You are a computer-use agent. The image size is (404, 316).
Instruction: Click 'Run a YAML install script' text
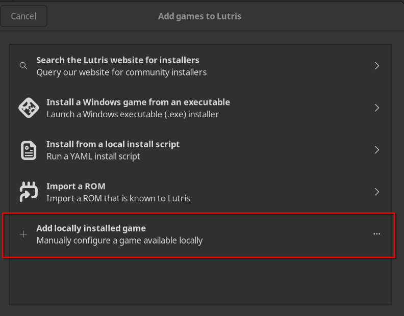pos(93,156)
